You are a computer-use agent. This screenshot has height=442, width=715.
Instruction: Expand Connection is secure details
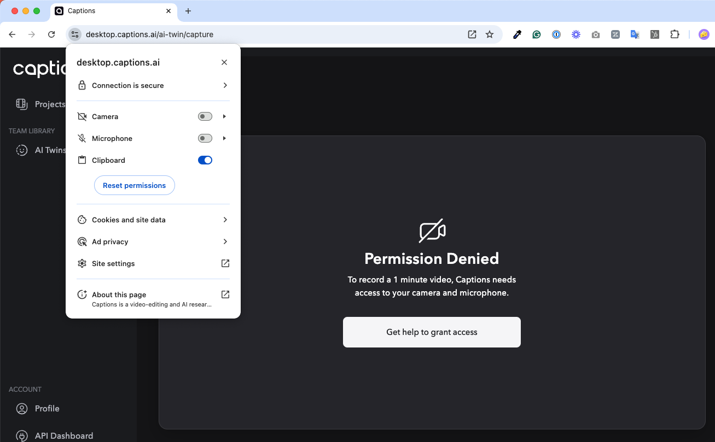coord(153,85)
